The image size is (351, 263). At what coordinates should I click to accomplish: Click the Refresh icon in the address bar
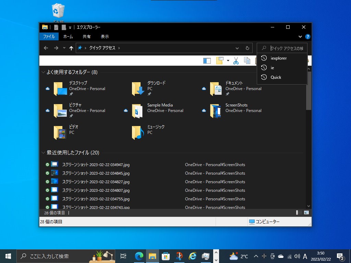click(247, 48)
